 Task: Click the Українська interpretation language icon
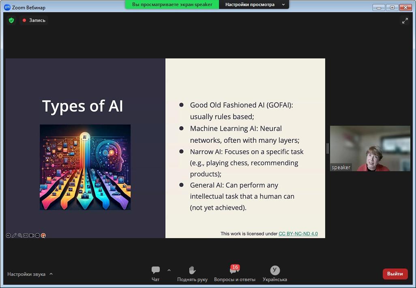point(274,271)
